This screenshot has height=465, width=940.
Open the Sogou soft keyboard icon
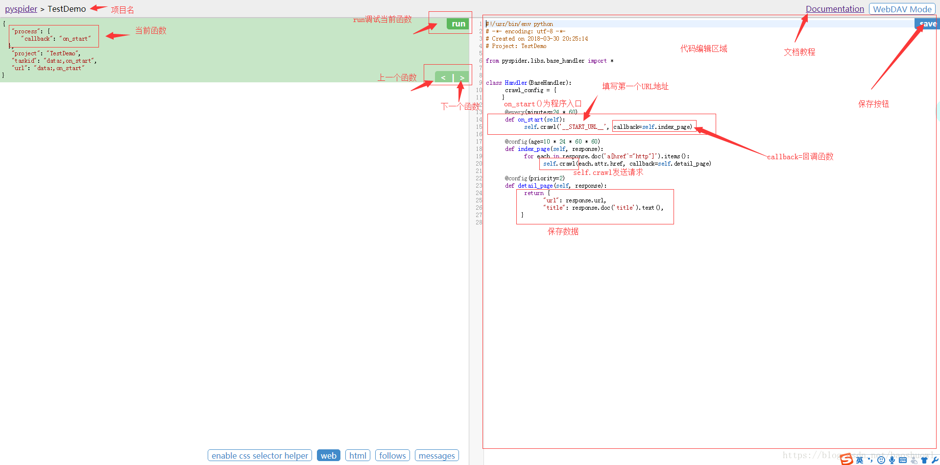[x=903, y=460]
